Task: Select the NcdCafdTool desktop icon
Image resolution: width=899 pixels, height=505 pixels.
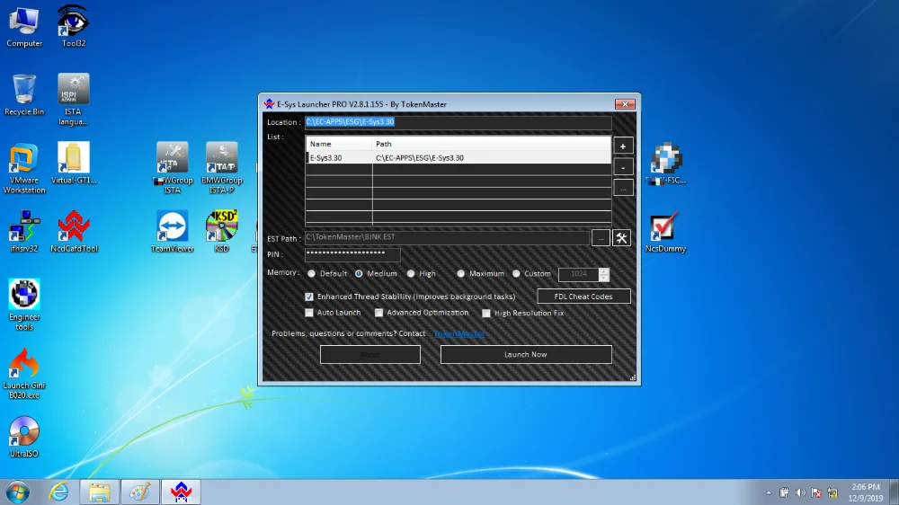Action: click(74, 232)
